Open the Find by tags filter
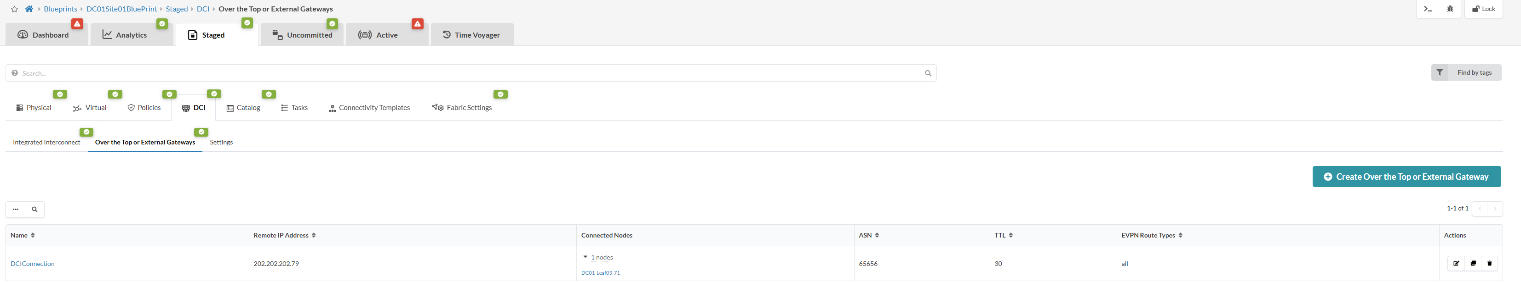The width and height of the screenshot is (1521, 282). click(1465, 72)
